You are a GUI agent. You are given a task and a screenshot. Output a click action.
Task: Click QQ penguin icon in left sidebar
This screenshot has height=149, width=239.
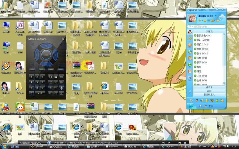(190, 32)
